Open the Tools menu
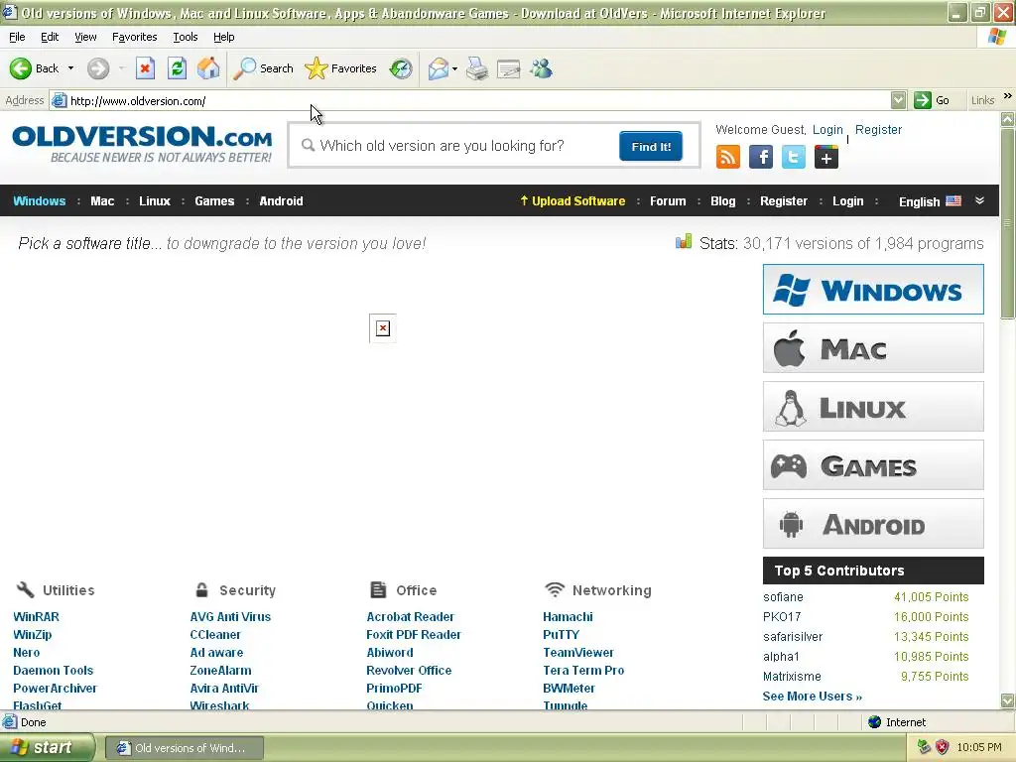1016x762 pixels. 186,37
